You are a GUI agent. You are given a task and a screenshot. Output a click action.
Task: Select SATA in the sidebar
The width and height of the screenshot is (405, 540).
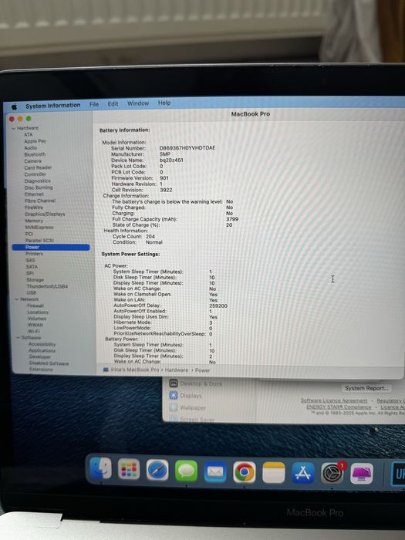(x=32, y=267)
